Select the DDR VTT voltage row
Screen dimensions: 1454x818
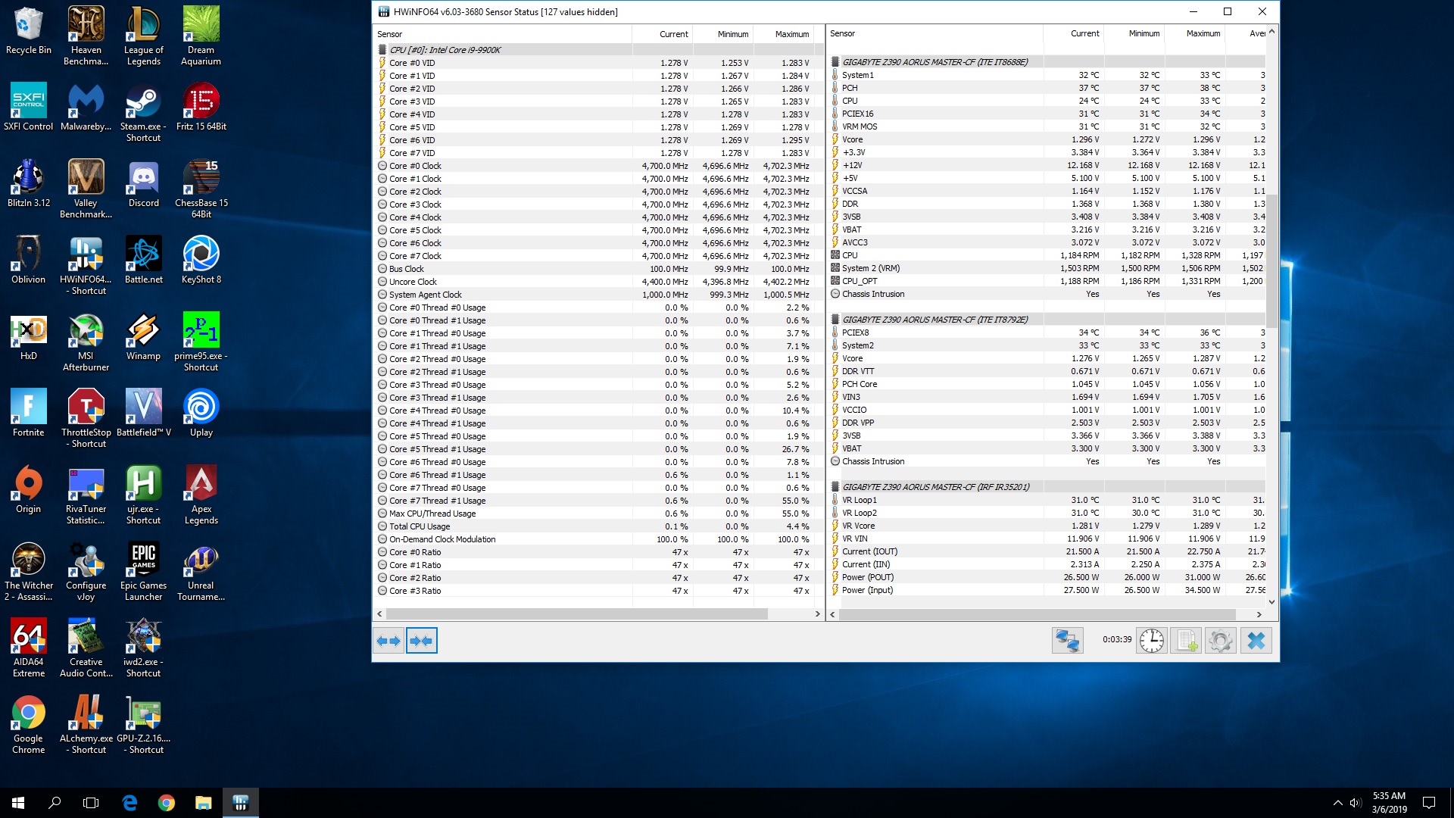[1047, 371]
